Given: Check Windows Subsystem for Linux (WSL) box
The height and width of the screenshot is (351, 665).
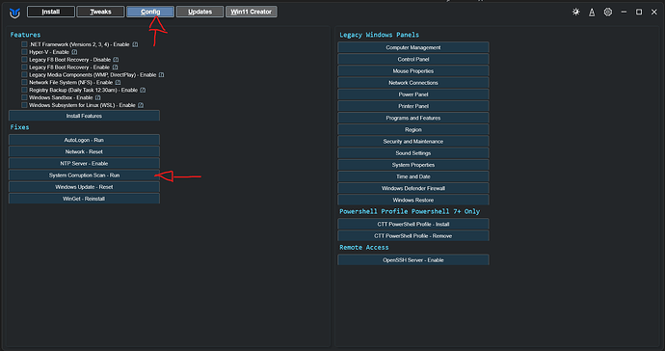Looking at the screenshot, I should point(24,105).
